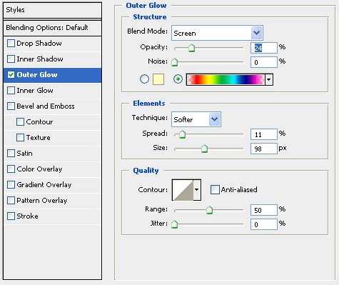Open the rainbow gradient editor bar
This screenshot has height=285, width=339.
pyautogui.click(x=226, y=79)
